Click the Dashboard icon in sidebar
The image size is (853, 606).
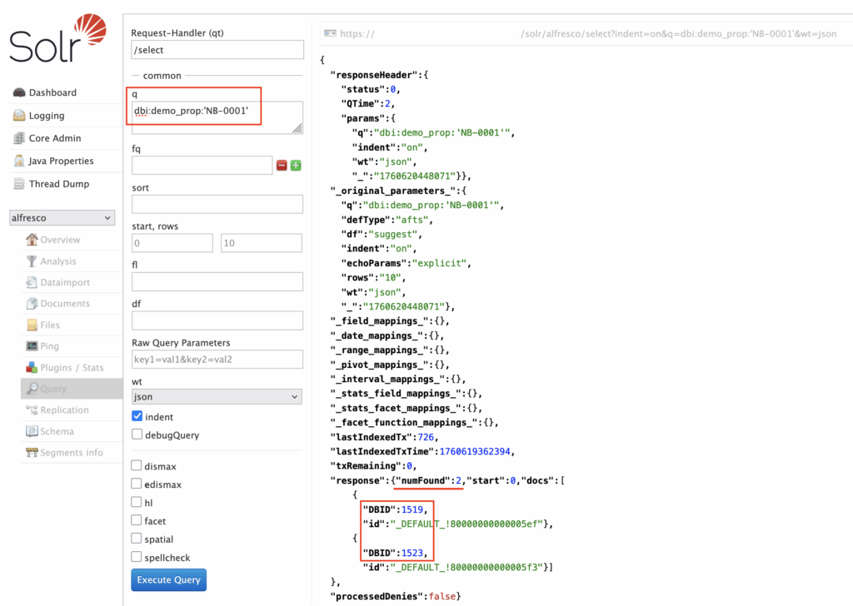click(x=19, y=92)
